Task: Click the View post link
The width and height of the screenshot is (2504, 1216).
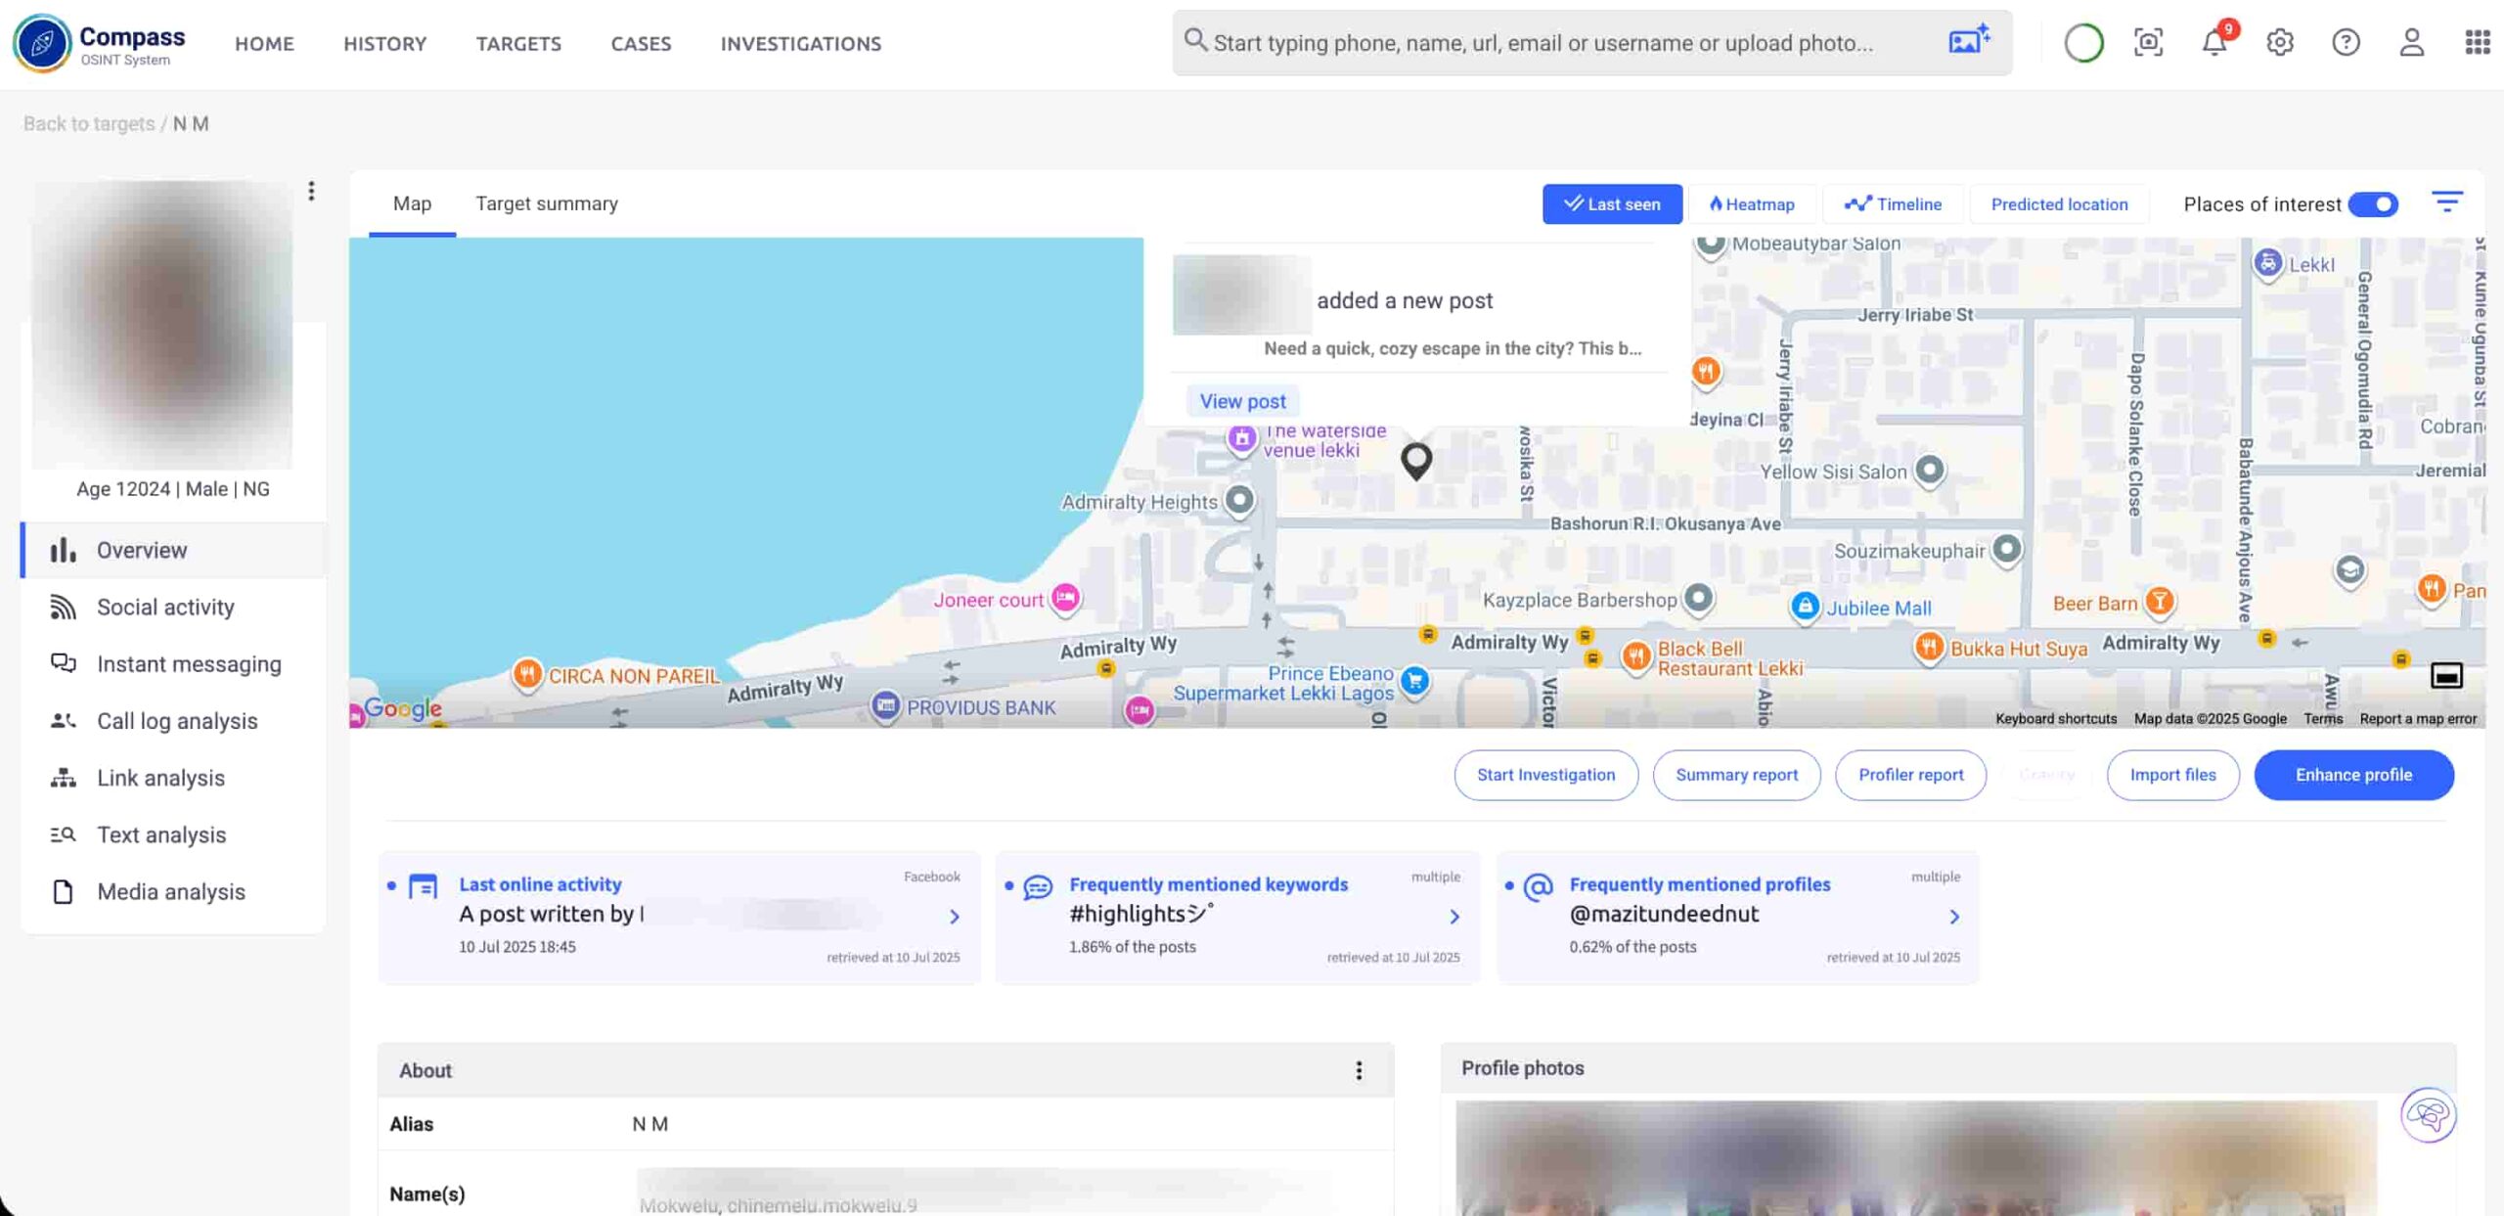Action: (x=1241, y=401)
